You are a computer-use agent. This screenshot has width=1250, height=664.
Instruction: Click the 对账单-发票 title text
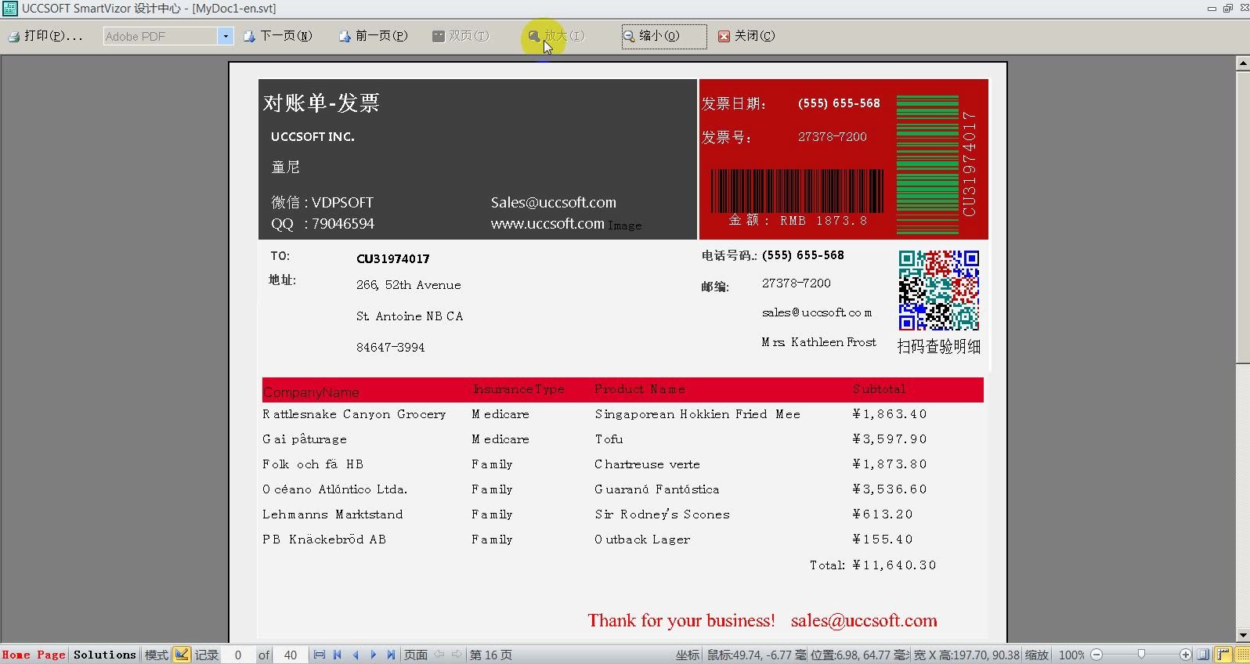coord(321,103)
